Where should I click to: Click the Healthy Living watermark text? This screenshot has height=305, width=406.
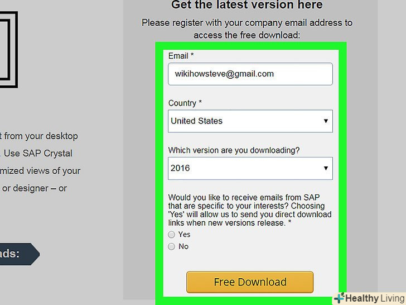click(x=375, y=298)
